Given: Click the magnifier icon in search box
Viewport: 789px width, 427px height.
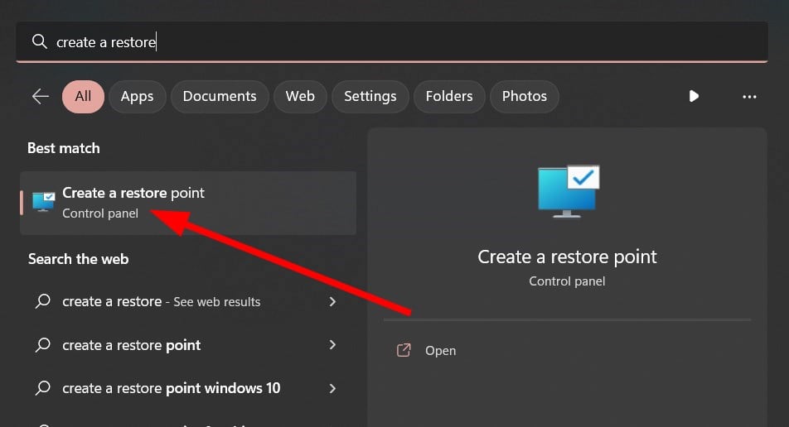Looking at the screenshot, I should coord(39,41).
